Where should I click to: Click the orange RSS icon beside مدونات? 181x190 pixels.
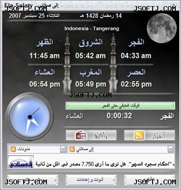pos(13,149)
